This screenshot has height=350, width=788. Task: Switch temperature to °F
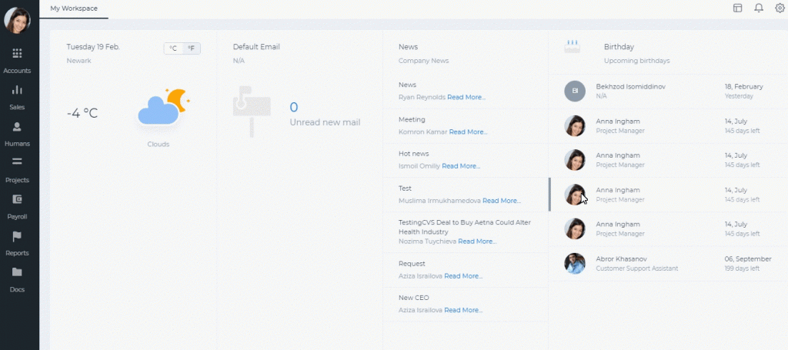[191, 48]
